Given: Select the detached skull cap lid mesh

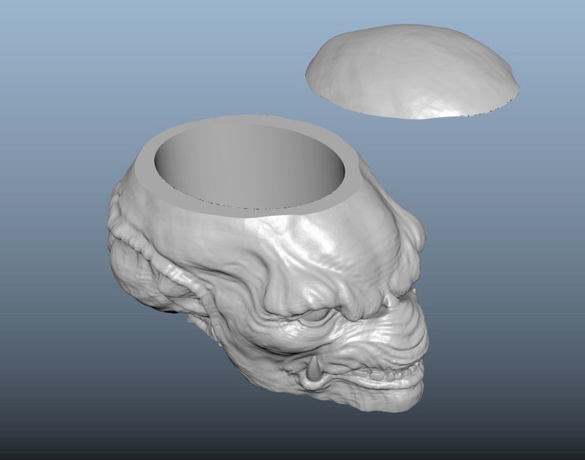Looking at the screenshot, I should coord(413,72).
